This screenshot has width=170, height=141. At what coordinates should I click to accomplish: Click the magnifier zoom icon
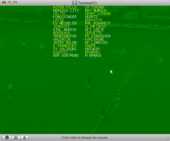click(7, 138)
